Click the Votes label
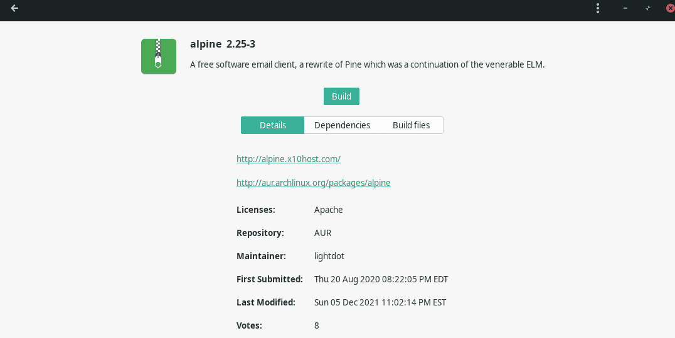The height and width of the screenshot is (338, 675). (x=249, y=325)
